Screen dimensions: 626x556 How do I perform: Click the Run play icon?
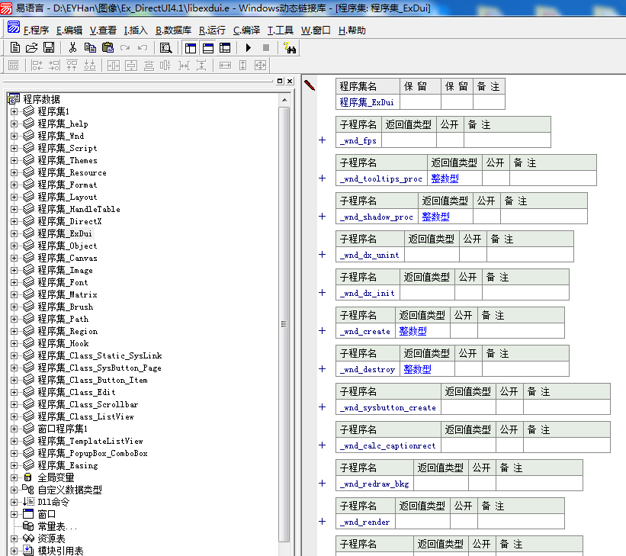(x=249, y=48)
